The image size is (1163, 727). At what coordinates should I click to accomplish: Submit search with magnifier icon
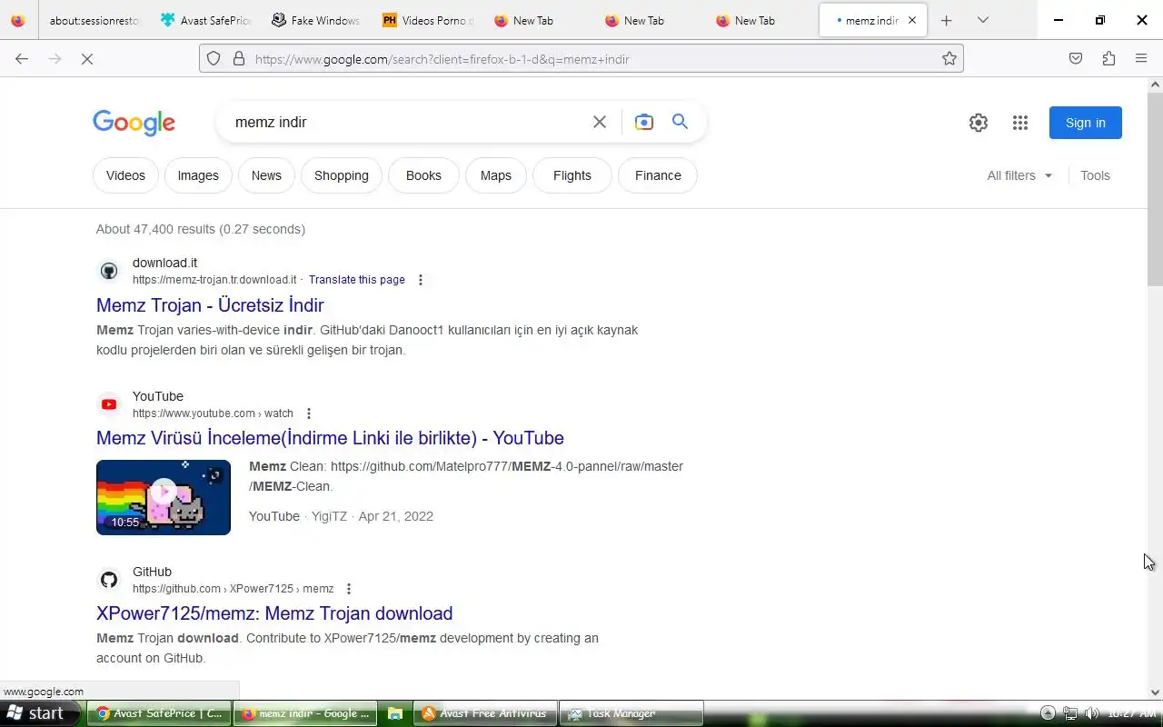tap(680, 122)
